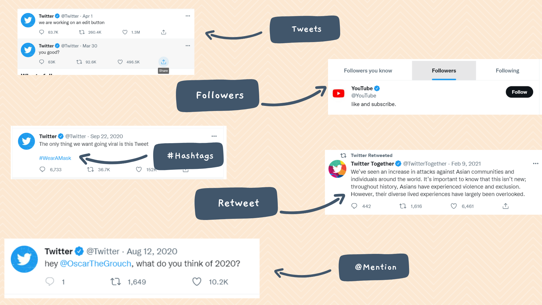Click the Follow button for YouTube account
The height and width of the screenshot is (305, 542).
[519, 91]
